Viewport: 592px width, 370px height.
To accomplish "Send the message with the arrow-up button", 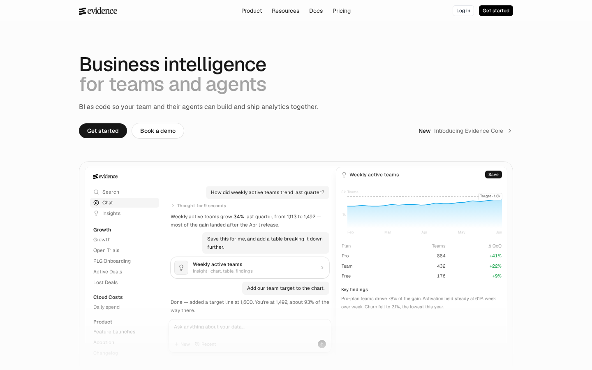I will pyautogui.click(x=322, y=344).
